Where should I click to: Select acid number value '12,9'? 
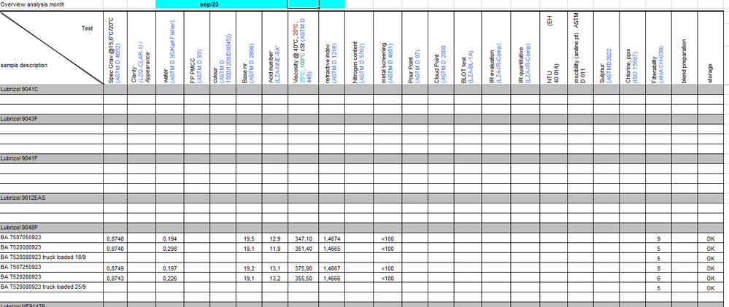pos(275,238)
